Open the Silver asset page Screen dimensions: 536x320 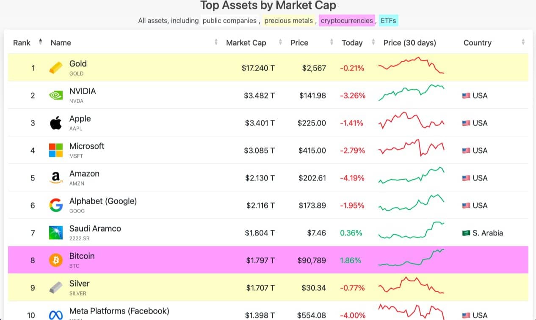(80, 284)
